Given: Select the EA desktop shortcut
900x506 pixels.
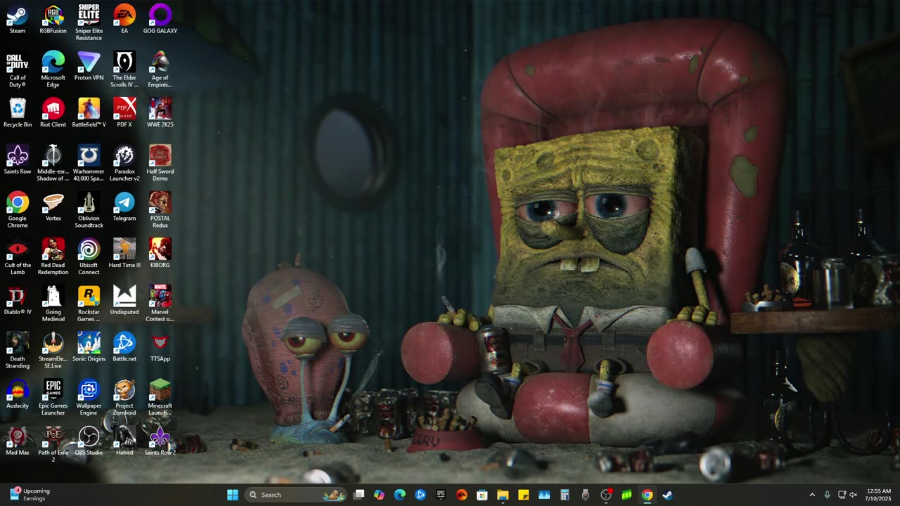Looking at the screenshot, I should pyautogui.click(x=124, y=20).
